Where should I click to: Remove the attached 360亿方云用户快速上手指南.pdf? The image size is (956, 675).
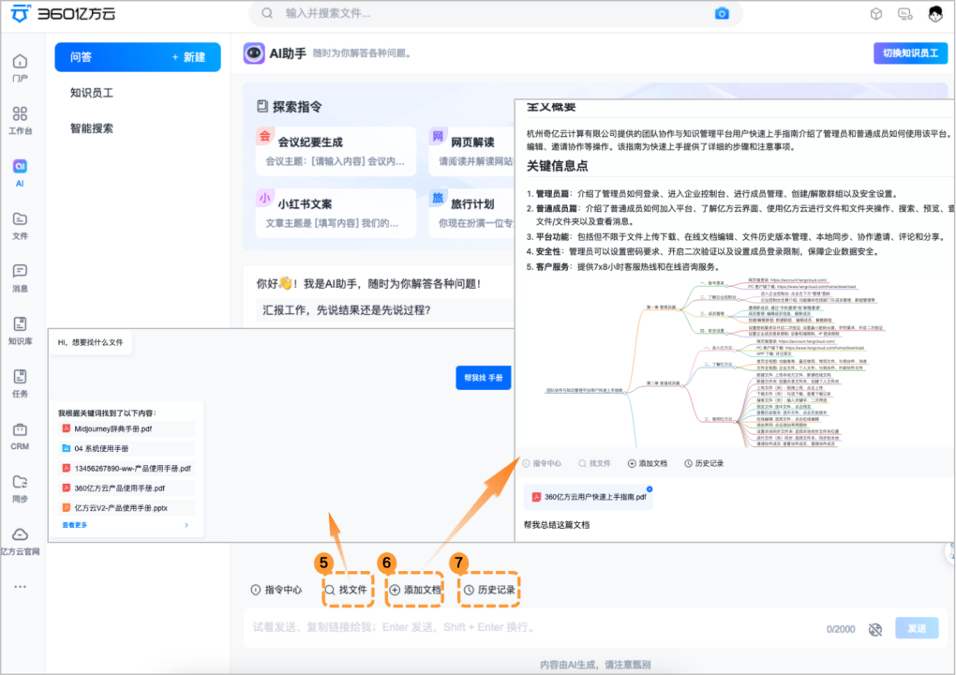tap(650, 489)
